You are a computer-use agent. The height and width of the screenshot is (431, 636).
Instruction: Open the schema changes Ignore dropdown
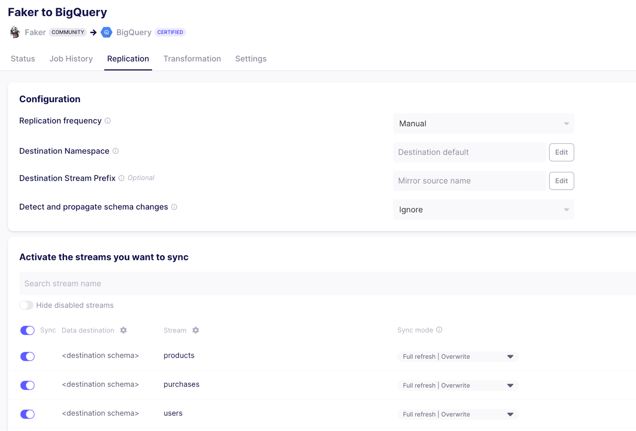click(x=483, y=210)
